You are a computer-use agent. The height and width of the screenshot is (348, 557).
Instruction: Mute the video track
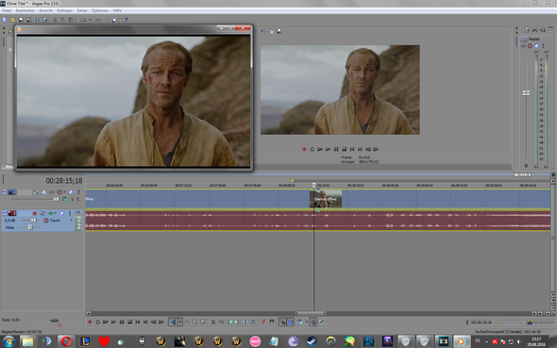point(71,191)
